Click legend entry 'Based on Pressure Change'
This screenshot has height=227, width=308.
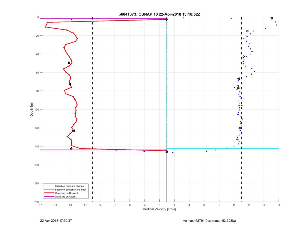coord(69,186)
